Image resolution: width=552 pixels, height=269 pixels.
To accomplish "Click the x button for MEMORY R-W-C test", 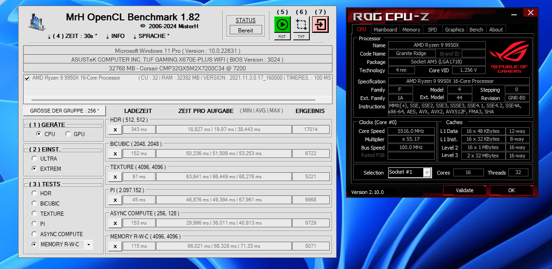I will (x=115, y=246).
